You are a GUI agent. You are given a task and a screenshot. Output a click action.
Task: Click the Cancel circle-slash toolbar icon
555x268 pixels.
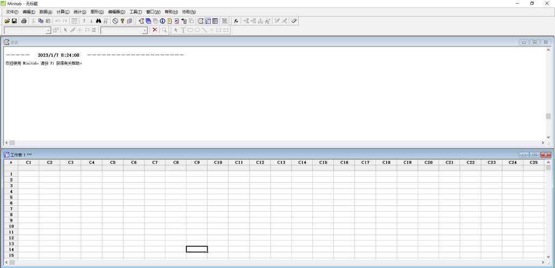[115, 21]
